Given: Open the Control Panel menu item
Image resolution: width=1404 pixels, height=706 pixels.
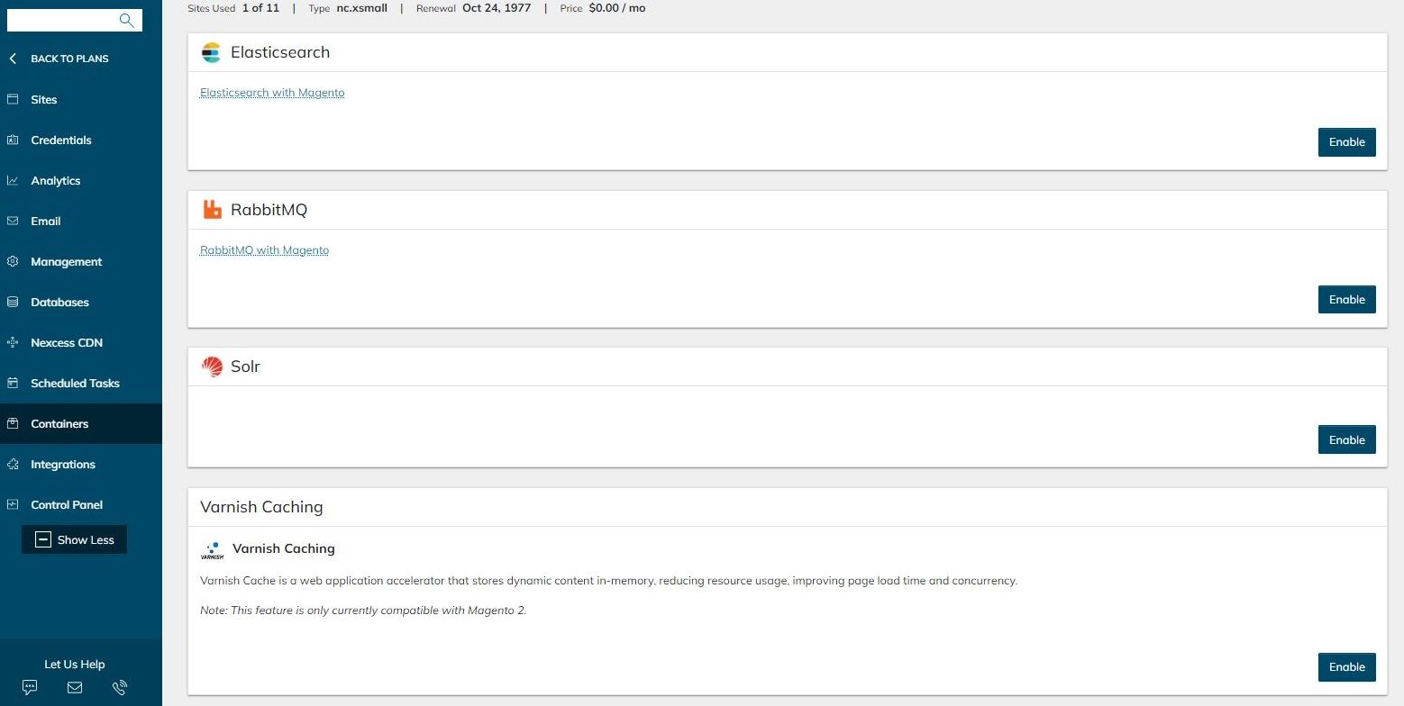Looking at the screenshot, I should coord(81,504).
